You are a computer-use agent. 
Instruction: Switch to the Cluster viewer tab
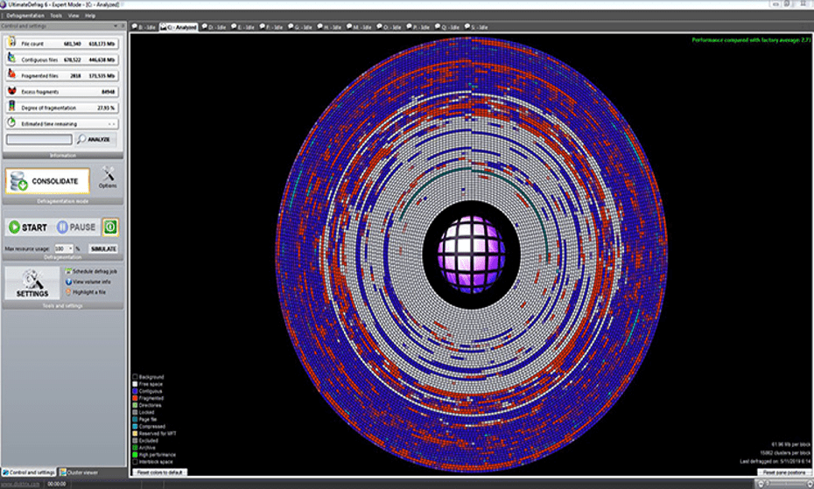point(81,472)
